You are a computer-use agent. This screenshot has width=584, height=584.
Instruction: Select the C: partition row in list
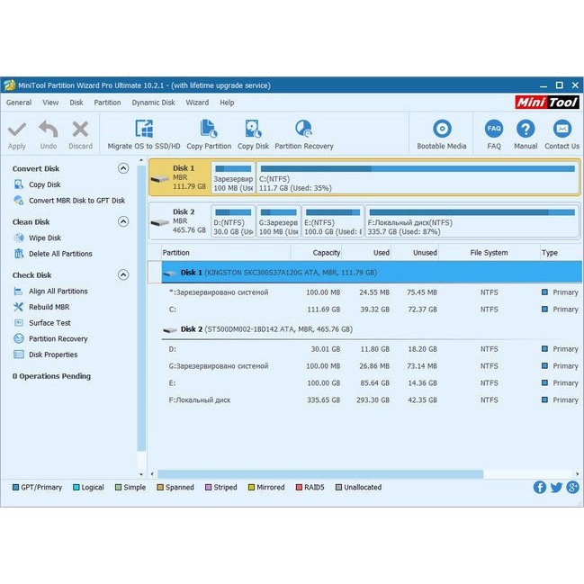(x=372, y=310)
